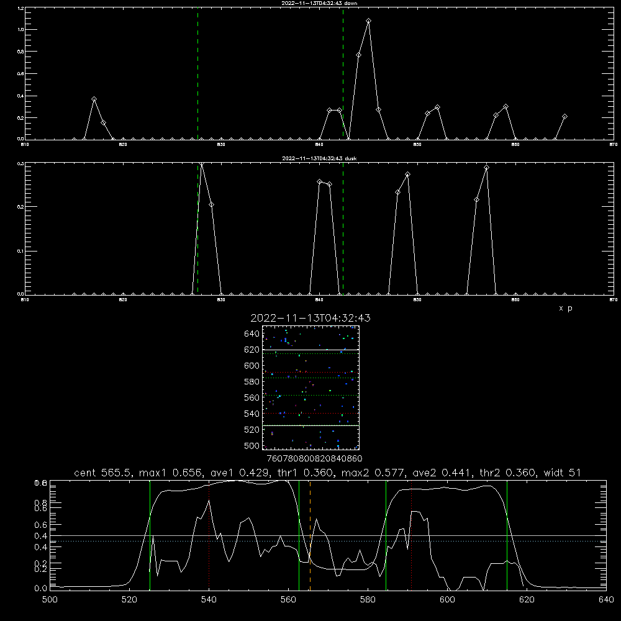Screen dimensions: 621x621
Task: Click the "2022-11-13T04:32:43 dawn" plot title
Action: point(319,3)
